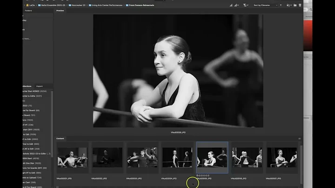The width and height of the screenshot is (335, 188).
Task: Click the VNut00006.JPG filename label
Action: point(239,179)
